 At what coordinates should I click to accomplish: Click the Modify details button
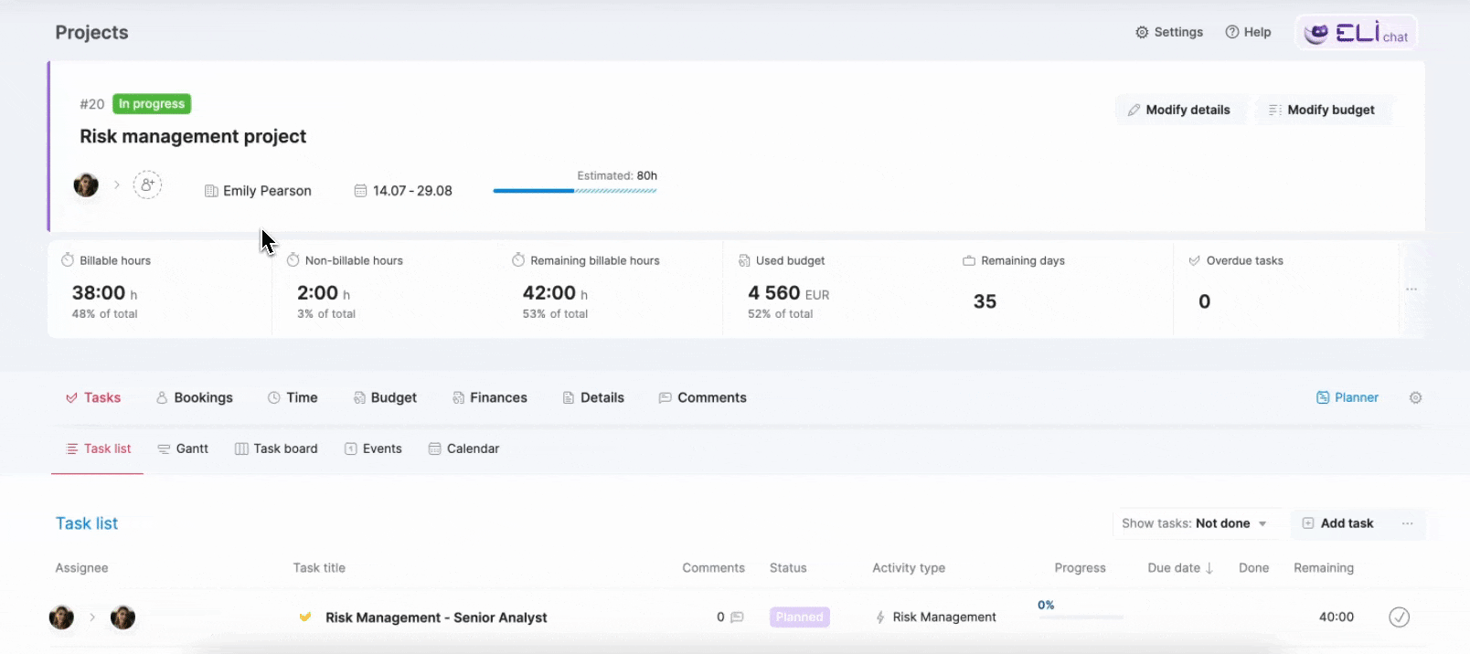pos(1178,110)
